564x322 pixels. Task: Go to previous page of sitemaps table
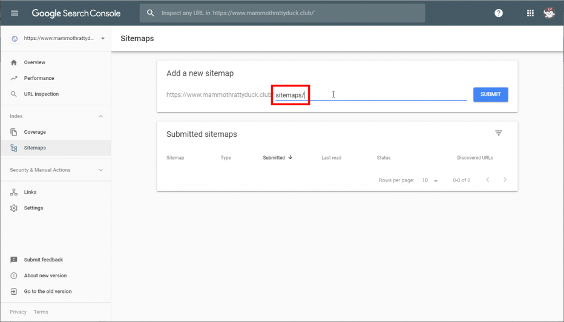pyautogui.click(x=487, y=180)
